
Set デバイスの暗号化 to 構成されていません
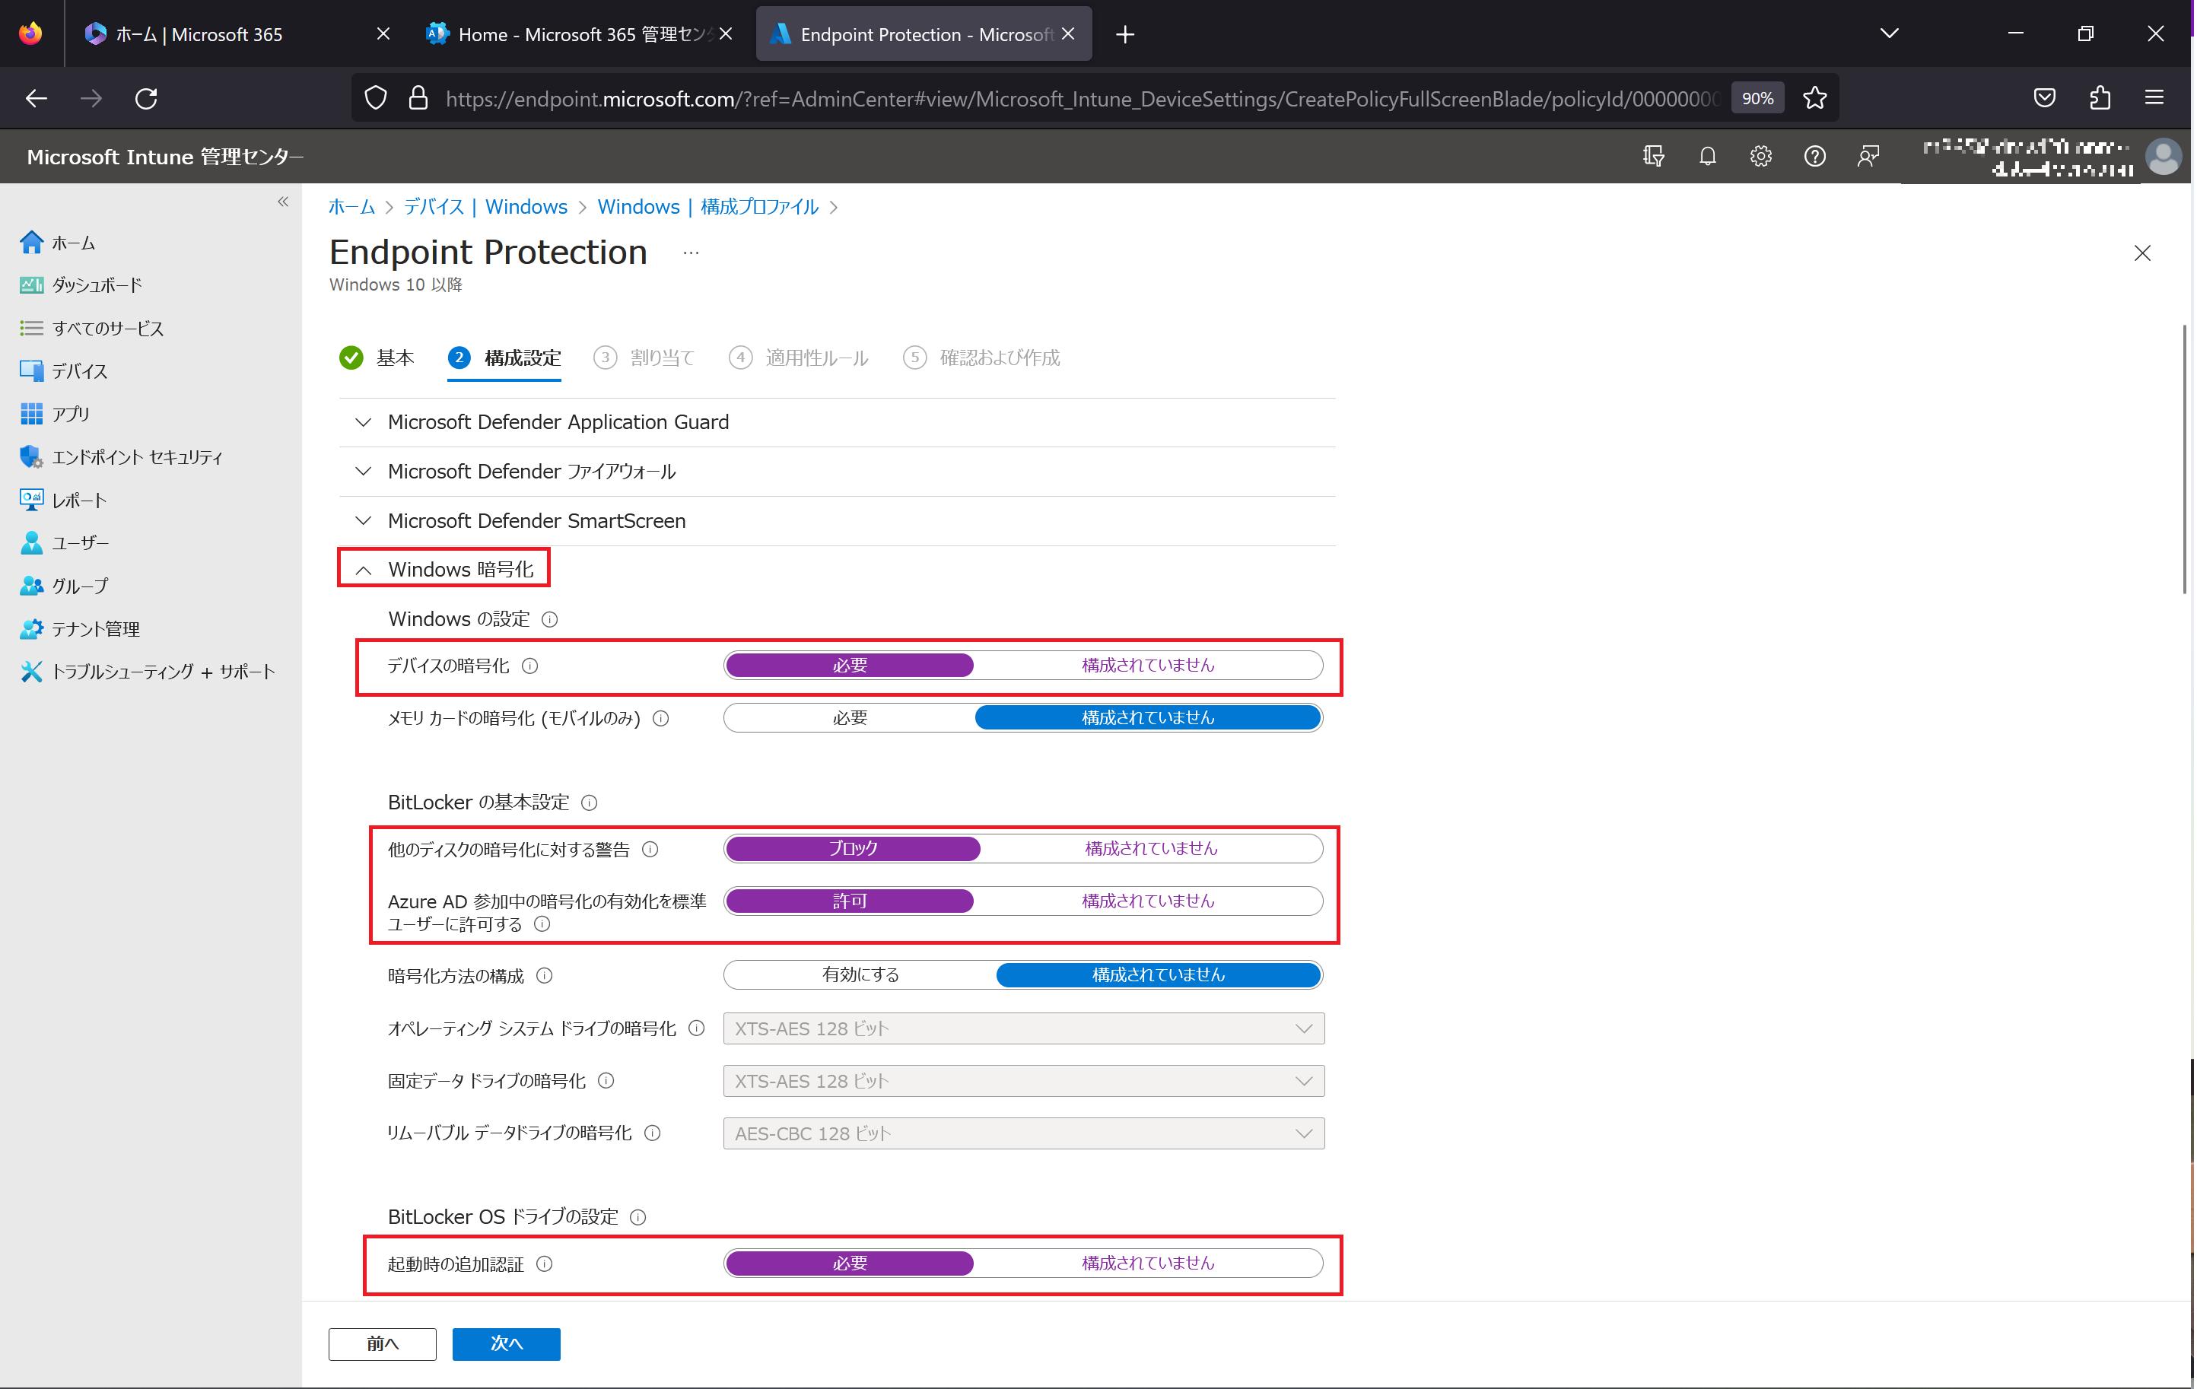[1148, 666]
